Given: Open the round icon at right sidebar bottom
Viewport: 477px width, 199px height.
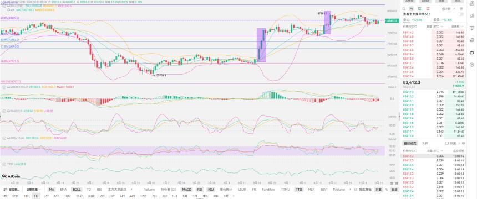Looking at the screenshot, I should pyautogui.click(x=472, y=64).
